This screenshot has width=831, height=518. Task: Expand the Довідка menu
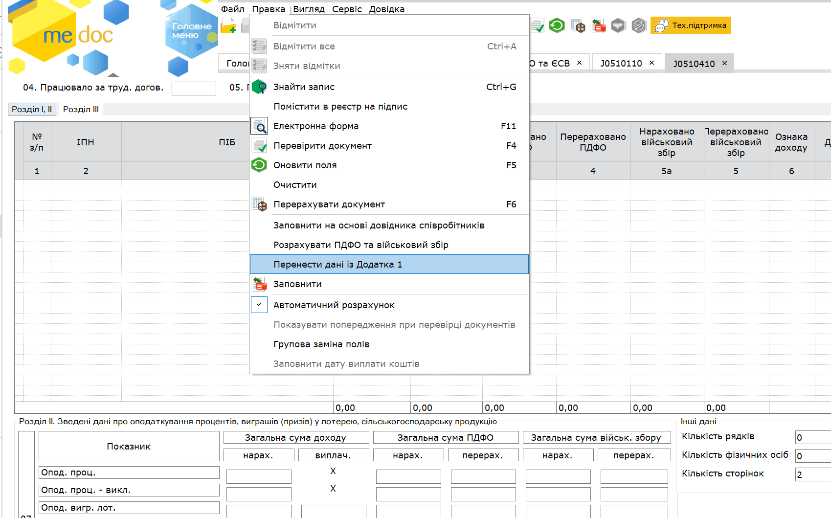(x=386, y=9)
